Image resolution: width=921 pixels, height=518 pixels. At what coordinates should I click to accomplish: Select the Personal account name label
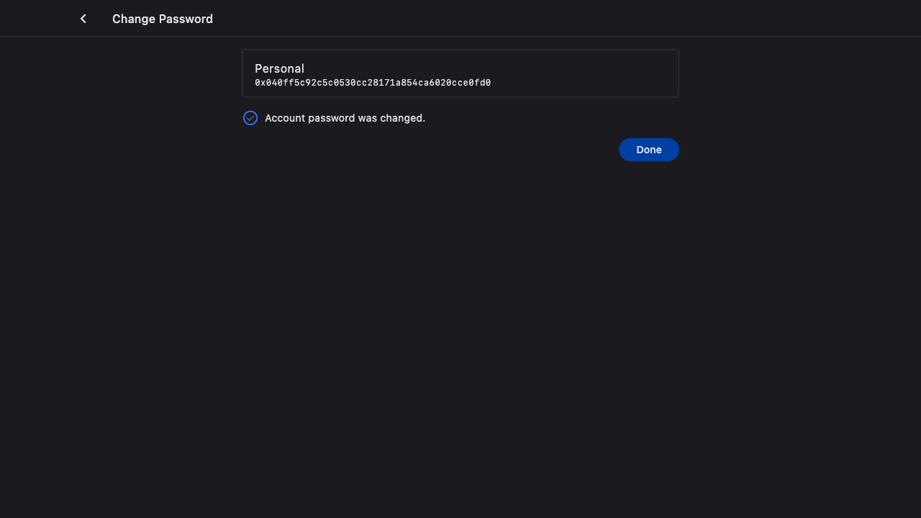279,68
